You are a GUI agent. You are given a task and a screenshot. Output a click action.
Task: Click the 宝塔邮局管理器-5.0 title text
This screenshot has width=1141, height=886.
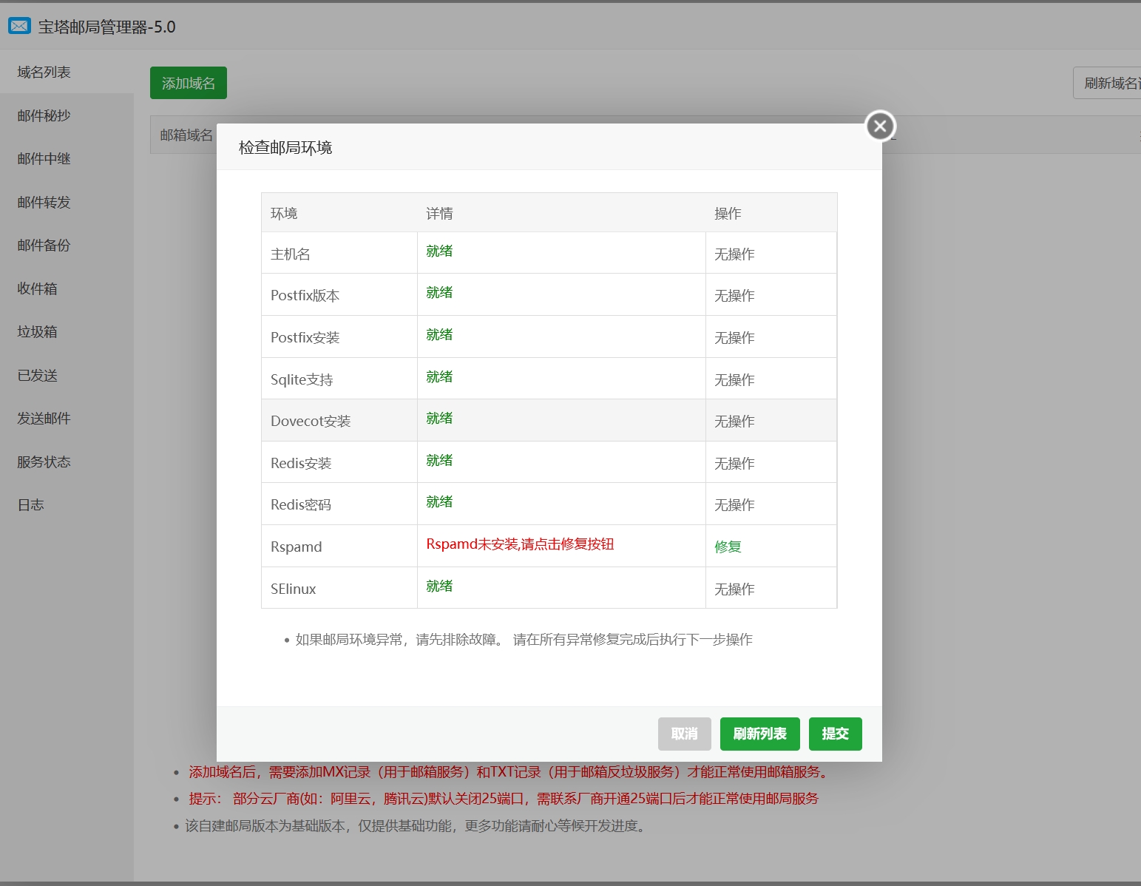(107, 27)
